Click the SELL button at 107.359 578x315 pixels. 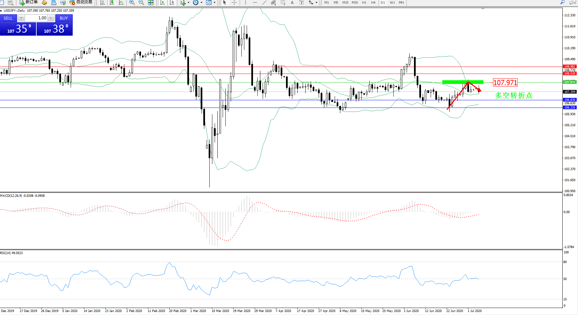(18, 29)
